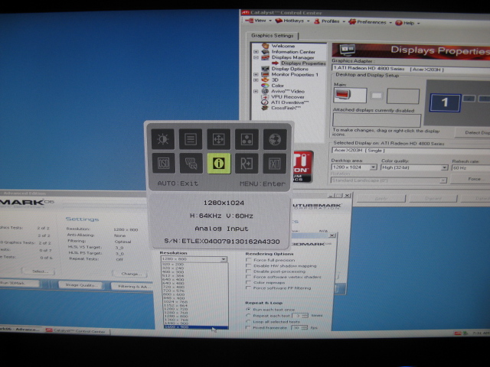This screenshot has width=490, height=367.
Task: Select Loop all selected tests radio button
Action: point(248,321)
